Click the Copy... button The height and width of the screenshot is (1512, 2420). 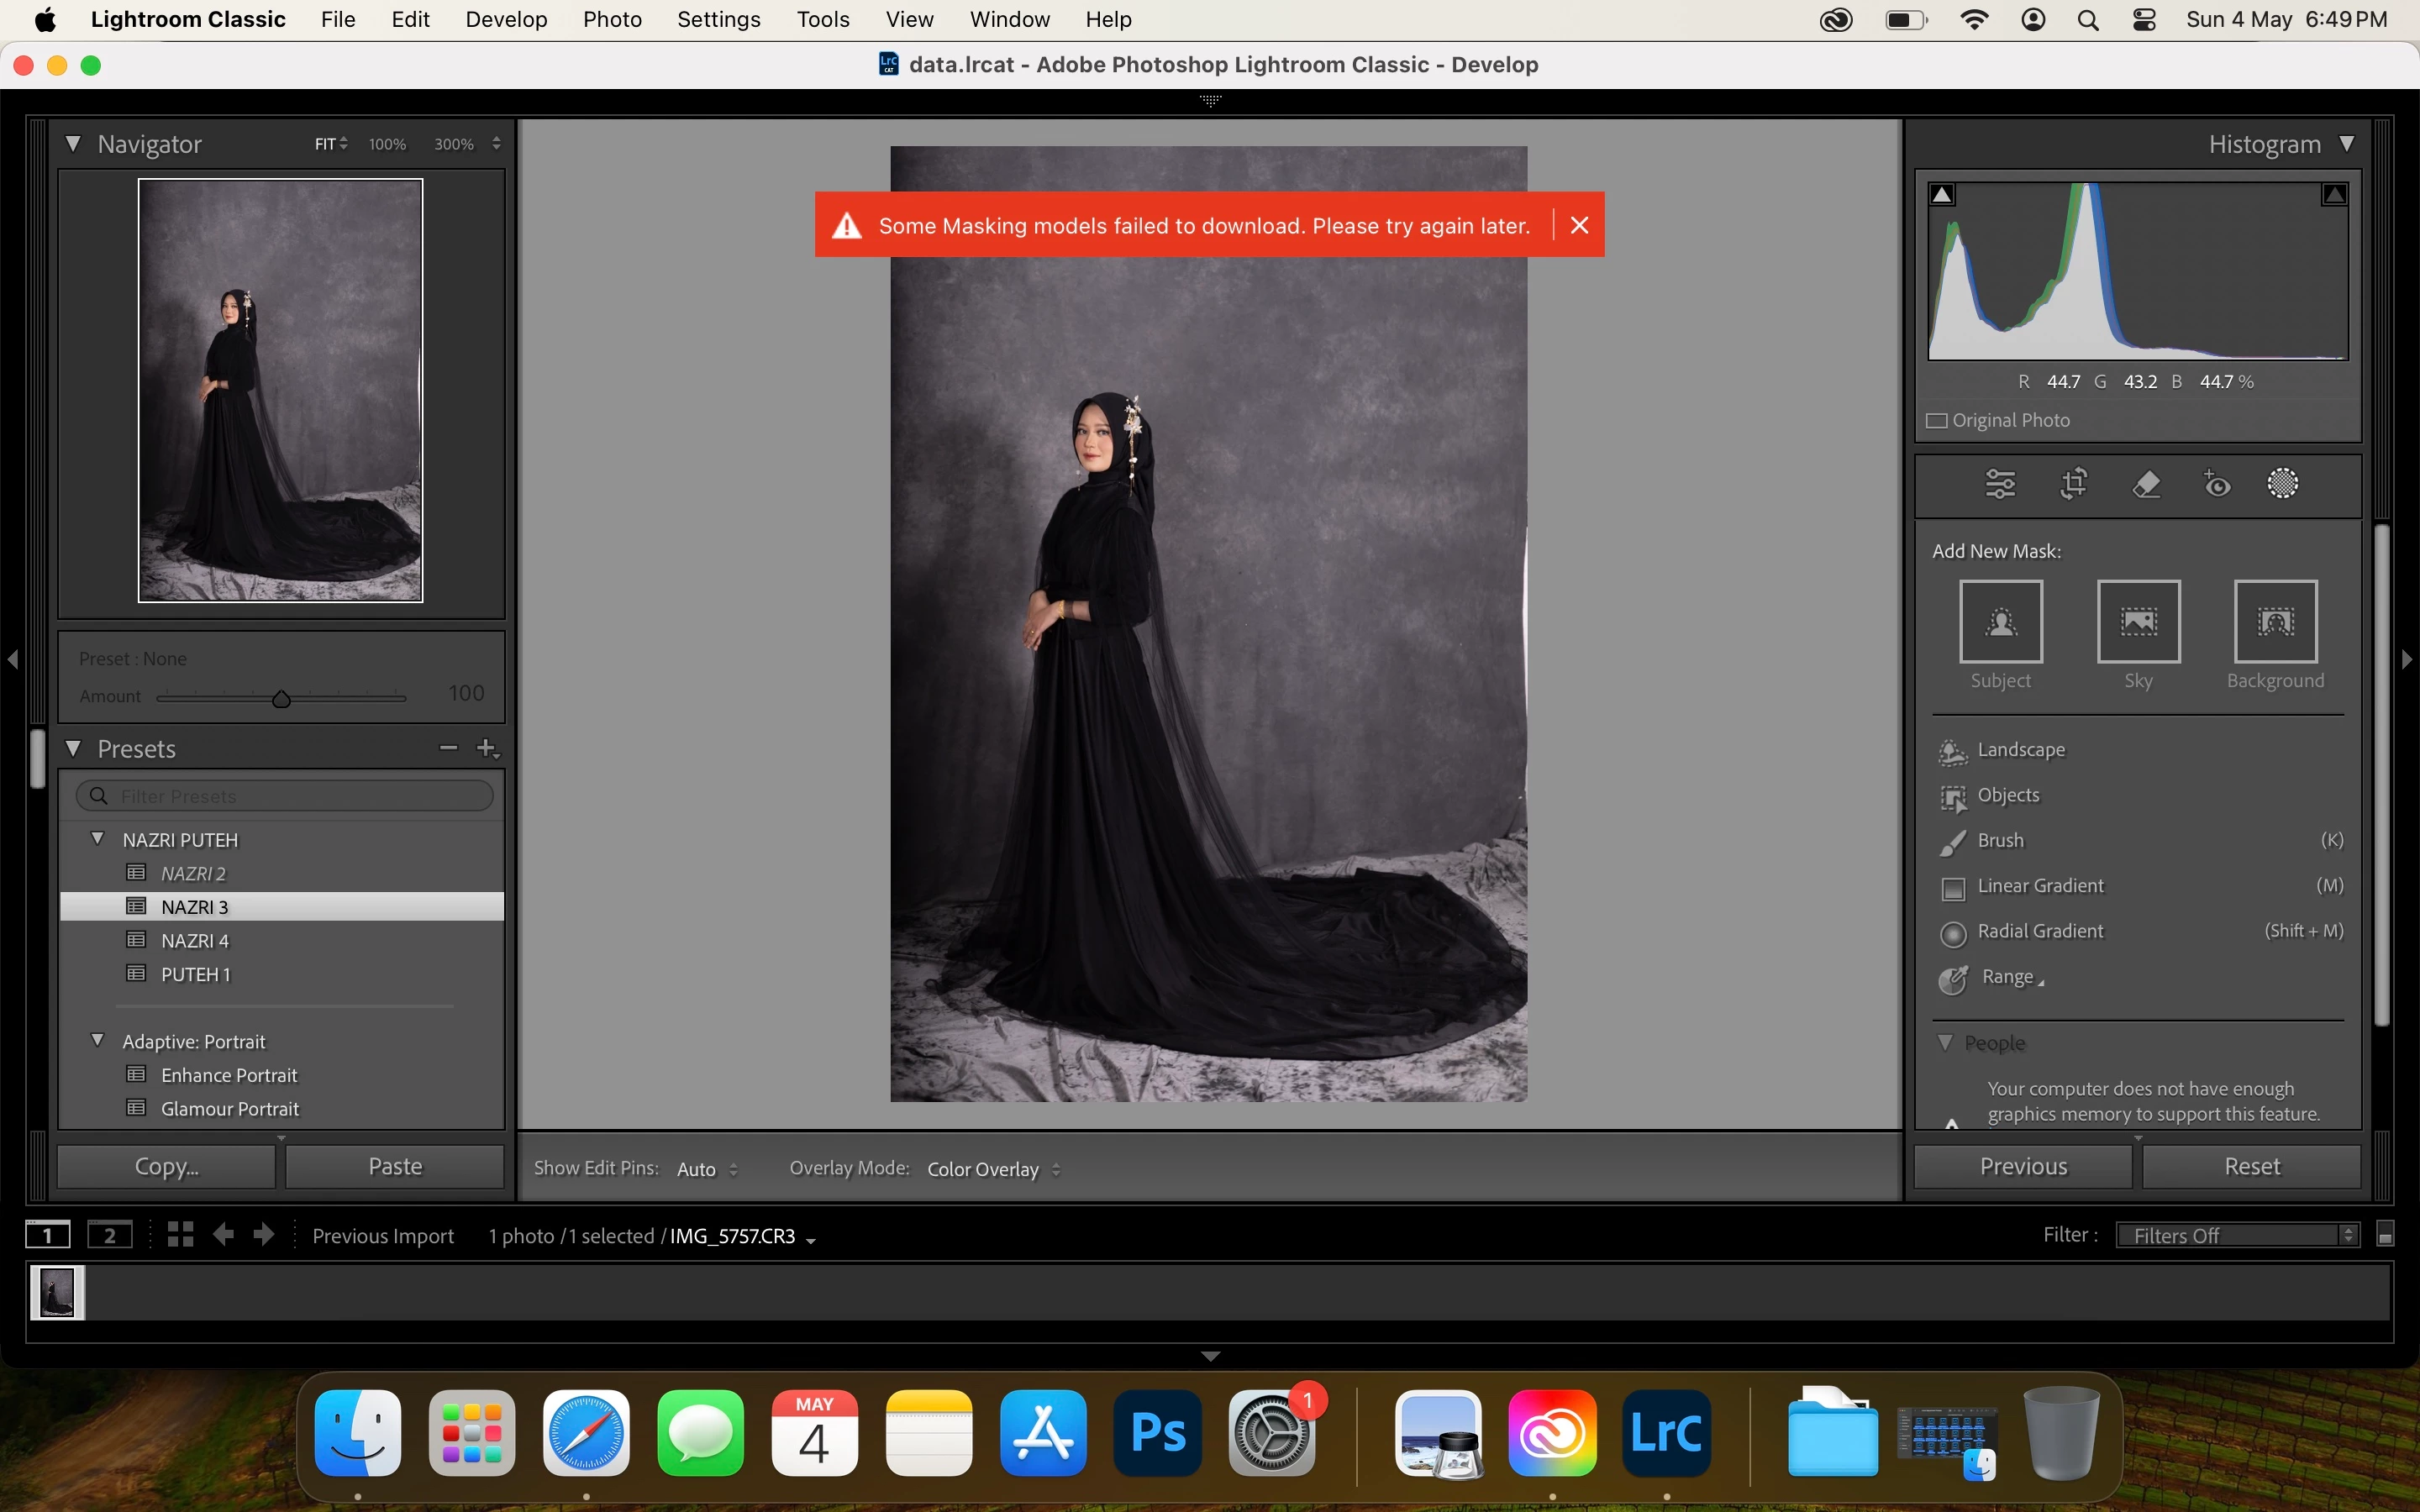point(166,1166)
